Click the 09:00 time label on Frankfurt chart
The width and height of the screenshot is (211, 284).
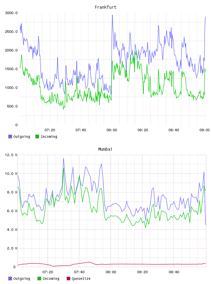tap(205, 130)
